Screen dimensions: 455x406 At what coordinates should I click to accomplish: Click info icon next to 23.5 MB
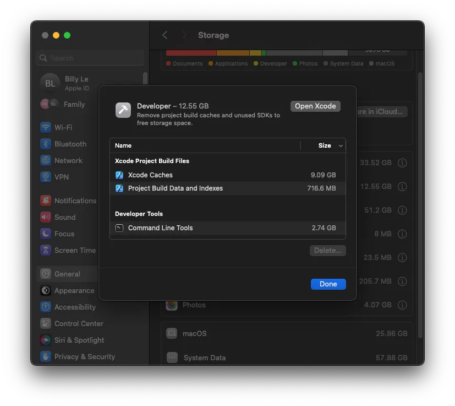(x=402, y=257)
